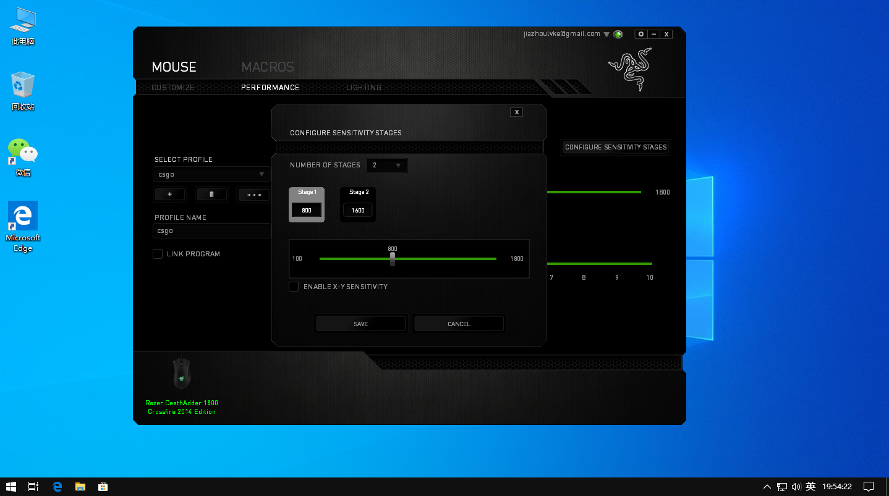Viewport: 889px width, 496px height.
Task: Open the LIGHTING sub-tab
Action: (364, 88)
